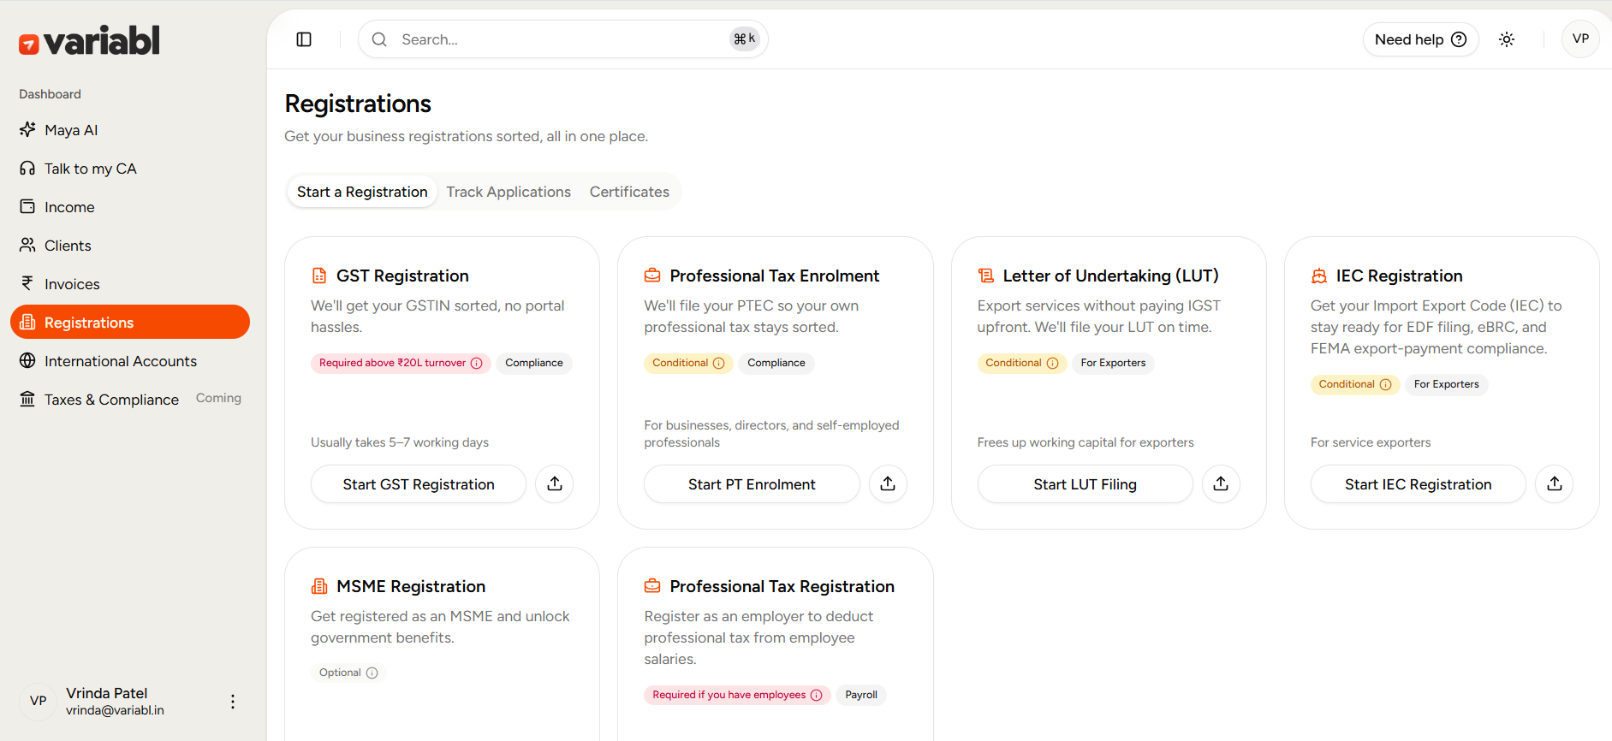
Task: Click Professional Tax Enrolment briefcase icon
Action: 652,276
